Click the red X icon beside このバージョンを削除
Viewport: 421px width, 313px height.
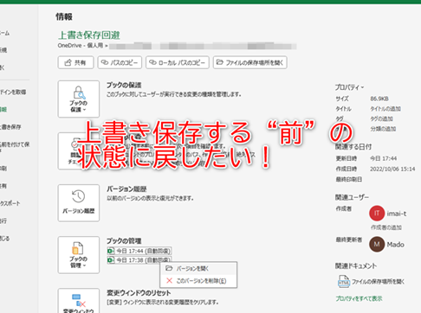click(169, 281)
